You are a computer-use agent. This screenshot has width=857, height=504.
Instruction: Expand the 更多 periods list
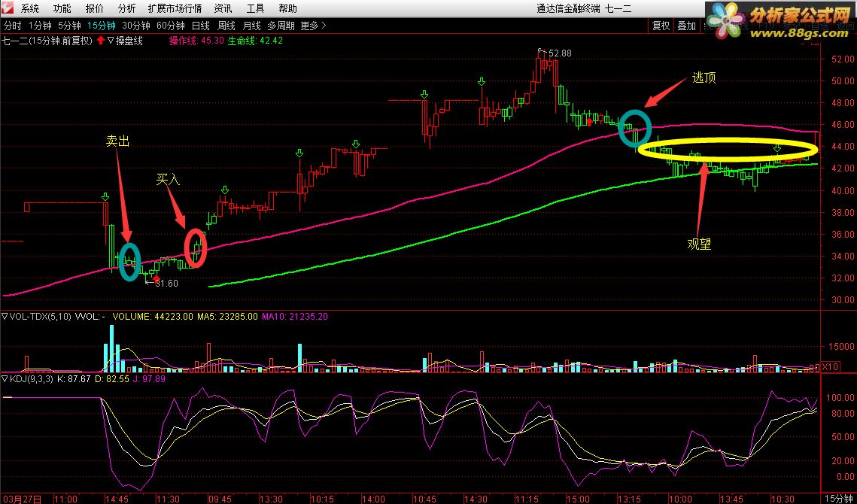coord(313,26)
